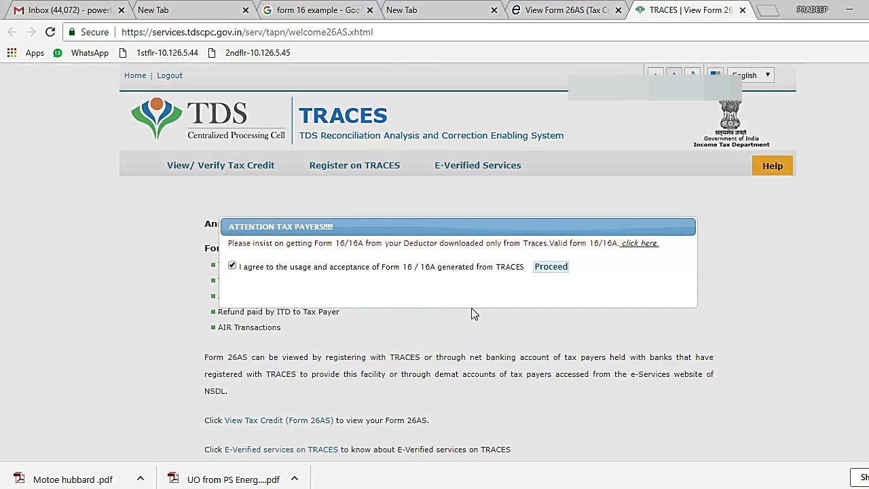
Task: Open the 1stflr-10.126.5.44 bookmark
Action: click(x=158, y=53)
